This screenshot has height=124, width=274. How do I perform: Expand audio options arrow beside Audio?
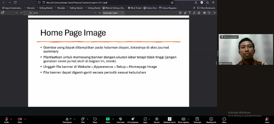[11, 119]
